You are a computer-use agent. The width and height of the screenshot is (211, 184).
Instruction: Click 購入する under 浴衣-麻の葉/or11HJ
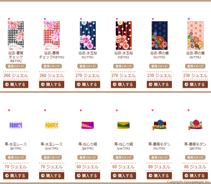click(195, 85)
